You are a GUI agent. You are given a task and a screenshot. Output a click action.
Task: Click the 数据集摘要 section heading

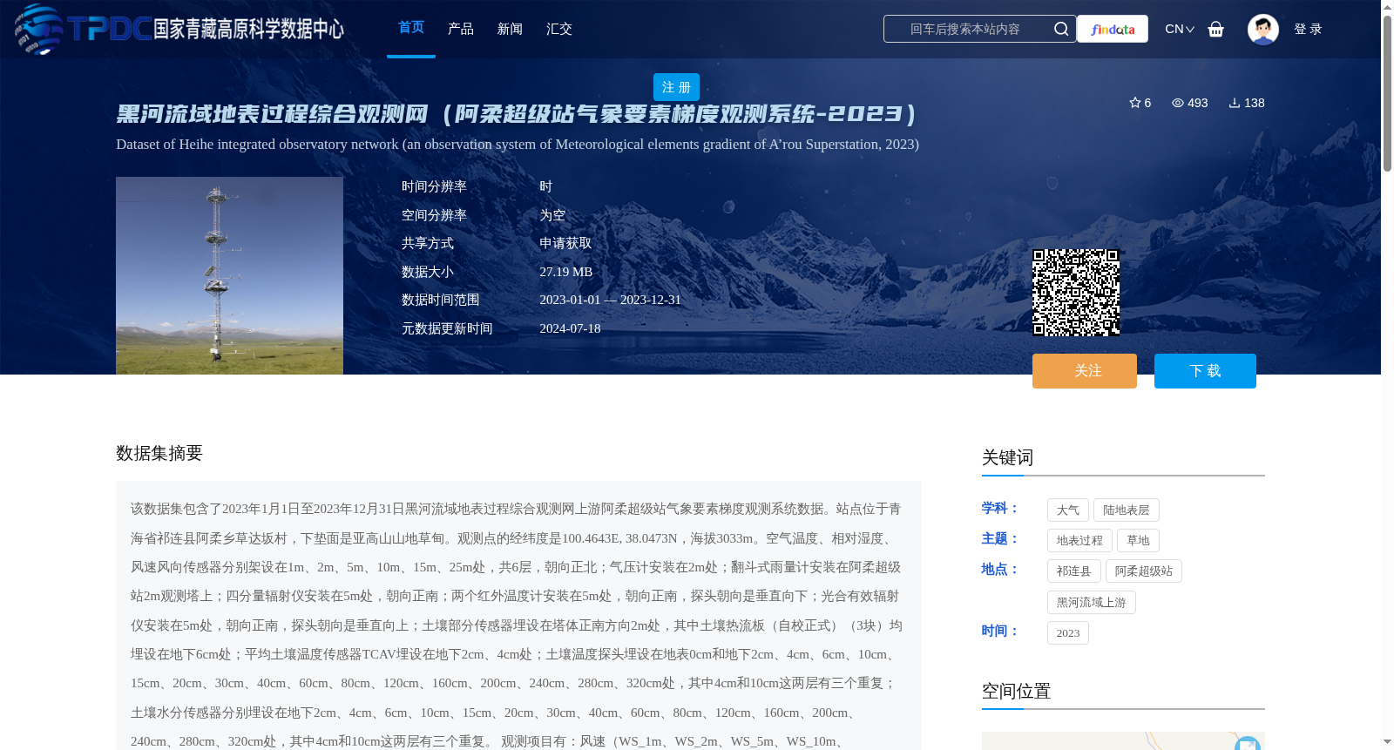159,453
